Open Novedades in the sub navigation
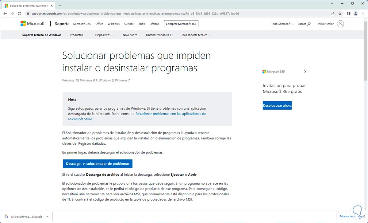This screenshot has height=223, width=368. tap(130, 35)
